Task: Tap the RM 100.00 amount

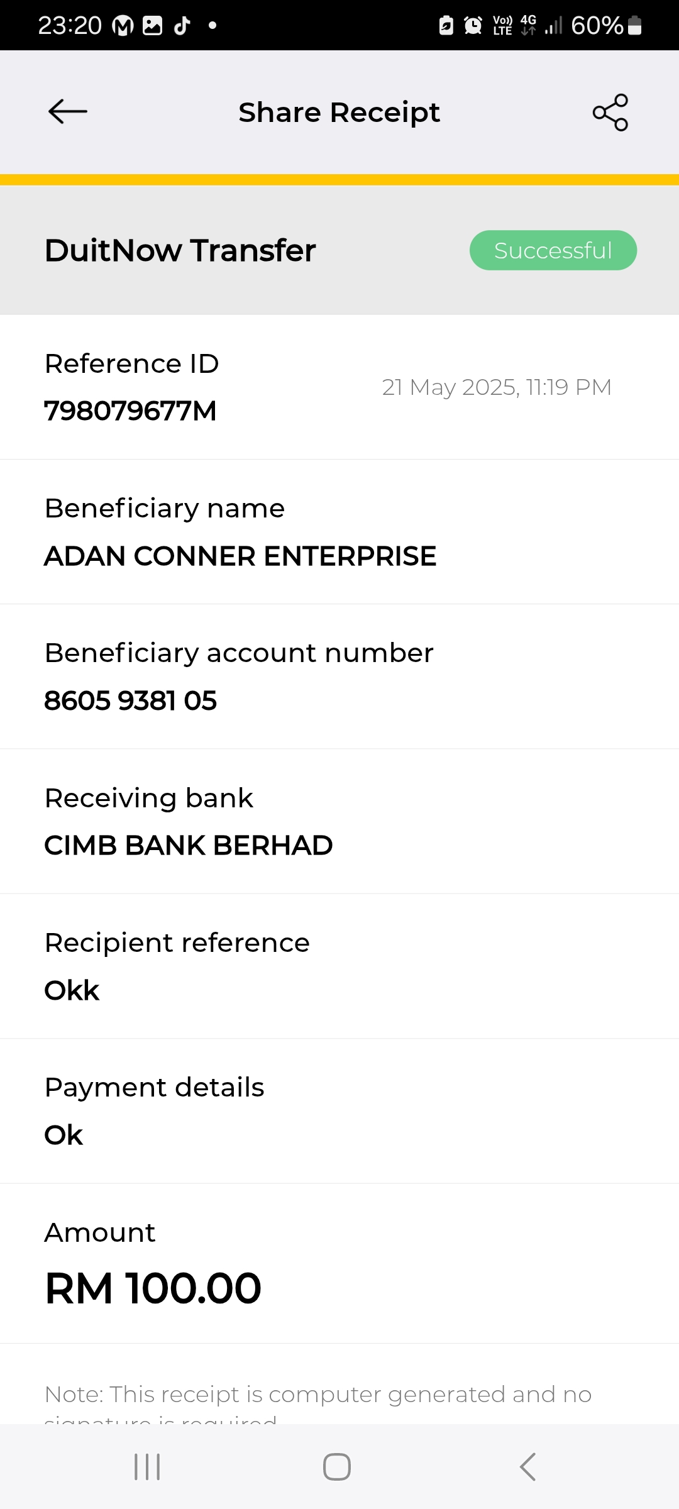Action: click(153, 1288)
